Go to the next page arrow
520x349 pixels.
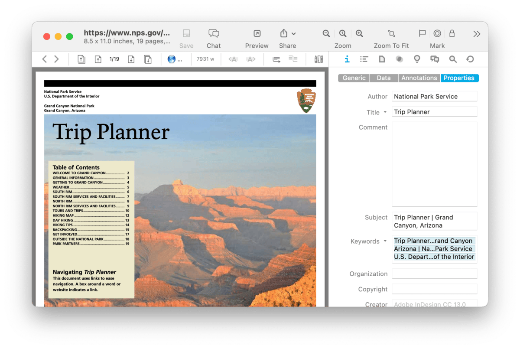pyautogui.click(x=131, y=59)
